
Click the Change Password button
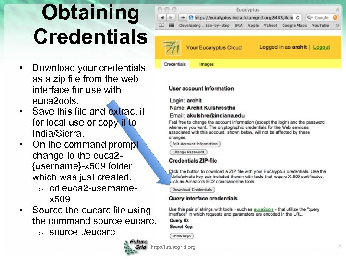tap(188, 152)
